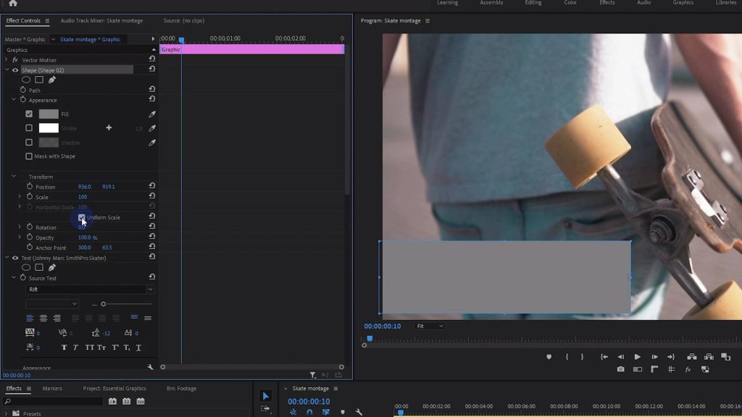Adjust font size slider

(x=103, y=304)
